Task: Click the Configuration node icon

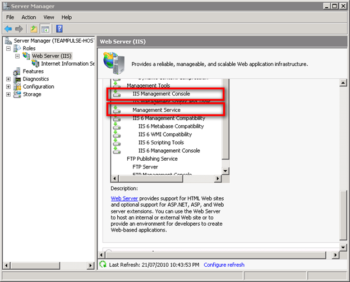Action: click(17, 87)
